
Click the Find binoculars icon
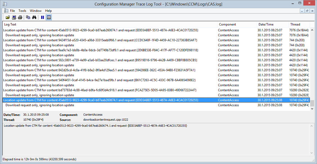(x=34, y=17)
